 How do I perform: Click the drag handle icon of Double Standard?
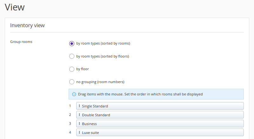[79, 115]
